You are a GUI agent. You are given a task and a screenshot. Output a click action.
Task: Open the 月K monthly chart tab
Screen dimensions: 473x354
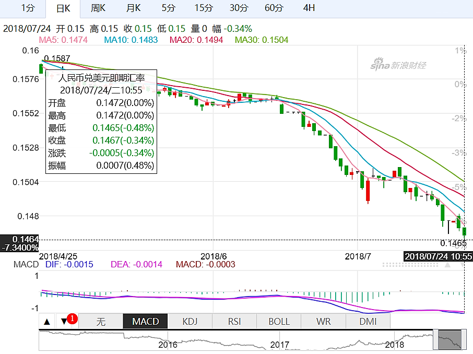pos(133,8)
